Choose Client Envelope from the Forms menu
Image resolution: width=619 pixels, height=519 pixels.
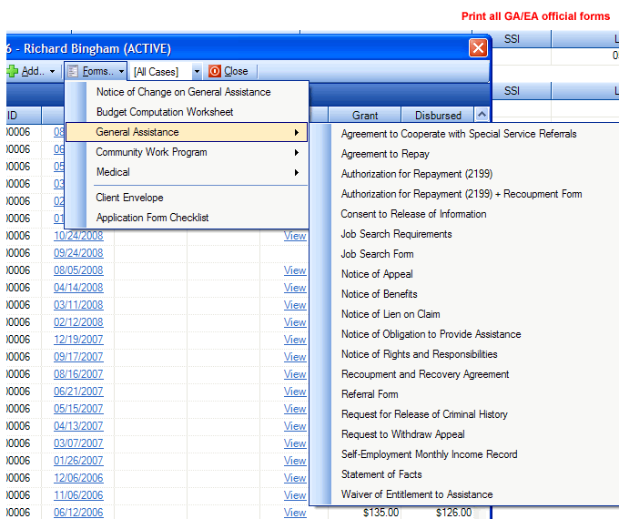click(129, 198)
